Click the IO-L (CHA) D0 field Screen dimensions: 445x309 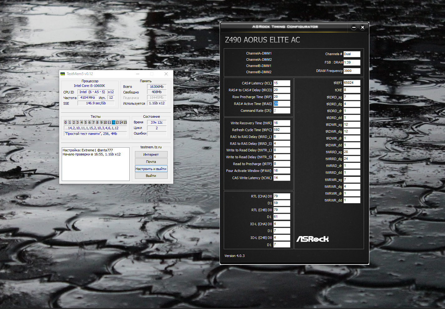click(282, 224)
